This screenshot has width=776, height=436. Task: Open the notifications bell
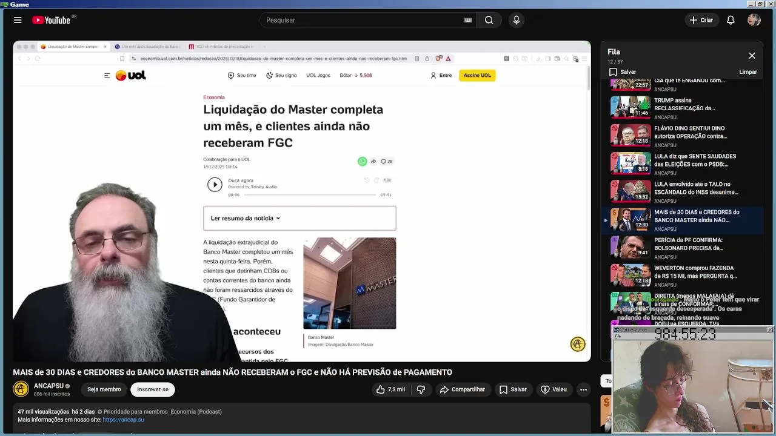tap(731, 20)
